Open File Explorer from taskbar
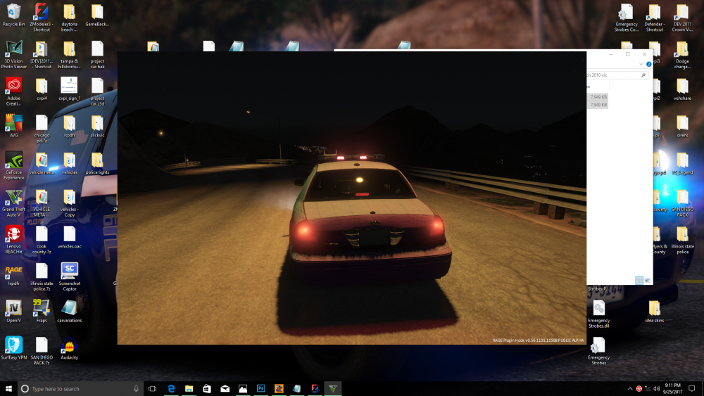Image resolution: width=704 pixels, height=396 pixels. coord(189,388)
